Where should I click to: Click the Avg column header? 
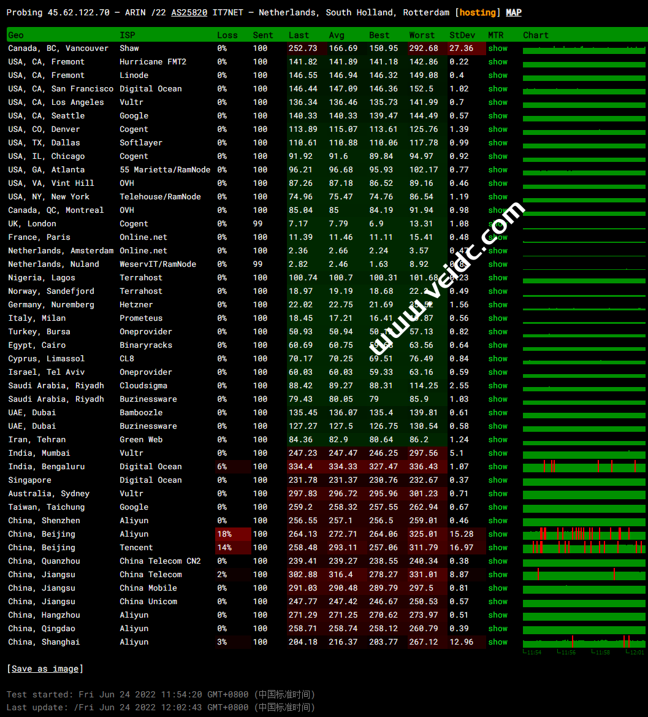(337, 35)
